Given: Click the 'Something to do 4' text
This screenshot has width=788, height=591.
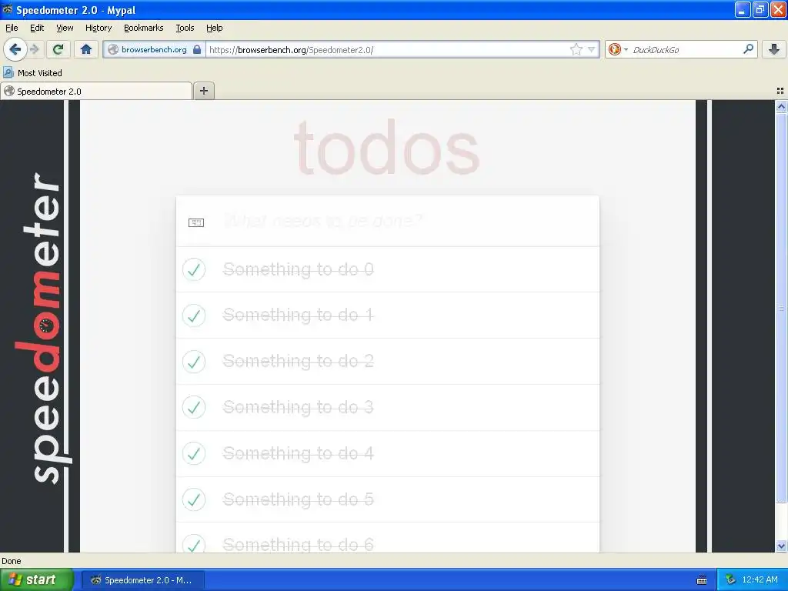Looking at the screenshot, I should 298,453.
